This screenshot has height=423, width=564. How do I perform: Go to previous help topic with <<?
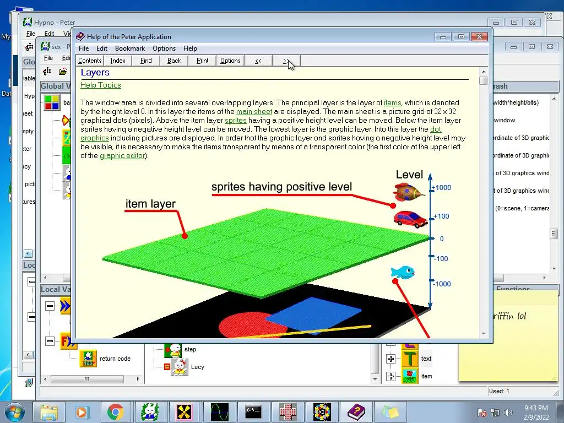[x=258, y=61]
